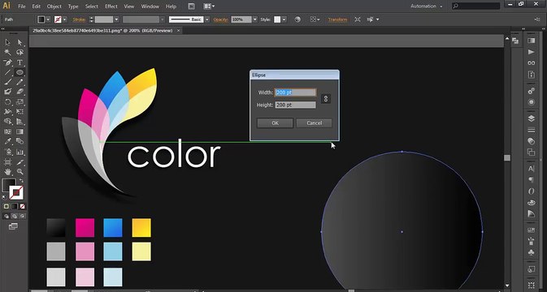Open the Automation workspace switcher
The height and width of the screenshot is (292, 547).
coord(426,6)
